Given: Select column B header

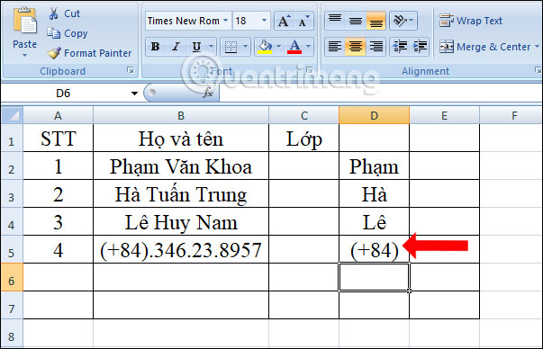Looking at the screenshot, I should [181, 115].
